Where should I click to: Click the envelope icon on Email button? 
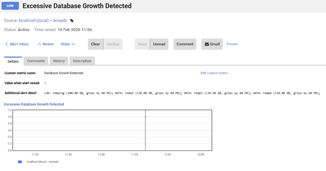point(207,44)
